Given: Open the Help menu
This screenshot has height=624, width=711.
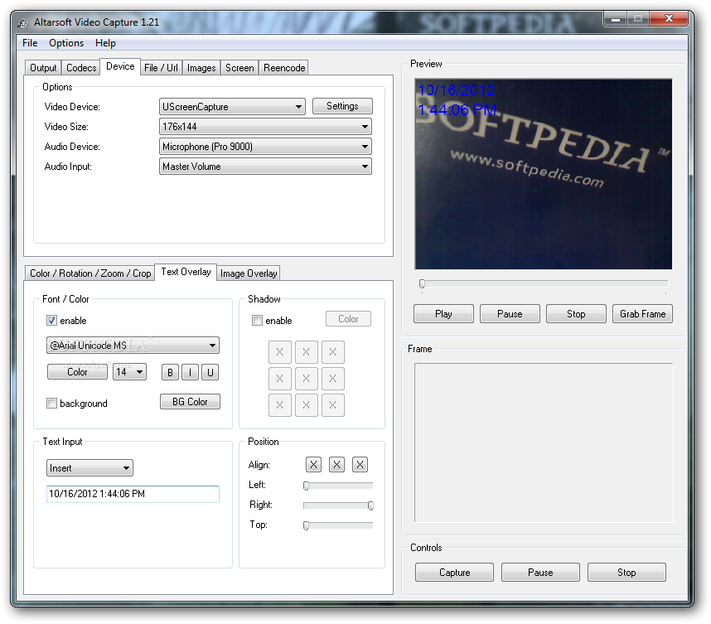Looking at the screenshot, I should coord(105,43).
